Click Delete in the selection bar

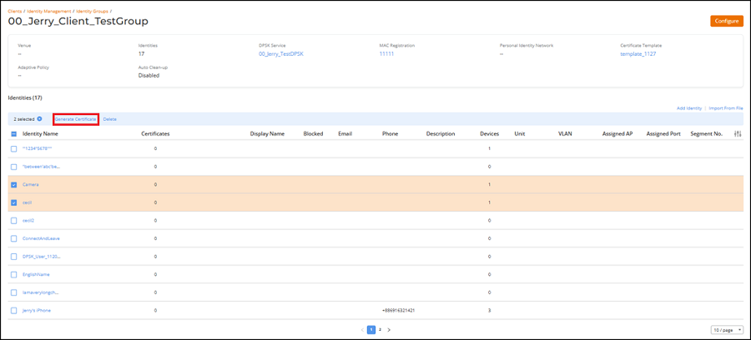(x=110, y=119)
